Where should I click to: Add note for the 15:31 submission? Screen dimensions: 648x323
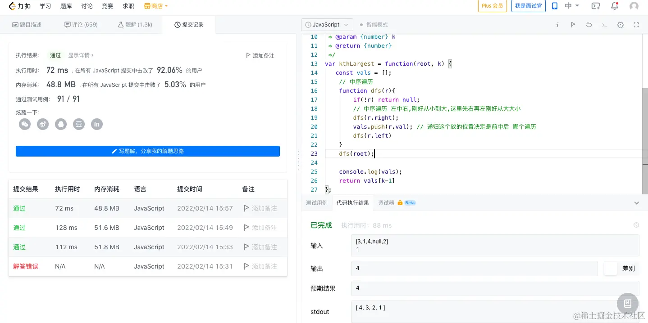click(260, 266)
